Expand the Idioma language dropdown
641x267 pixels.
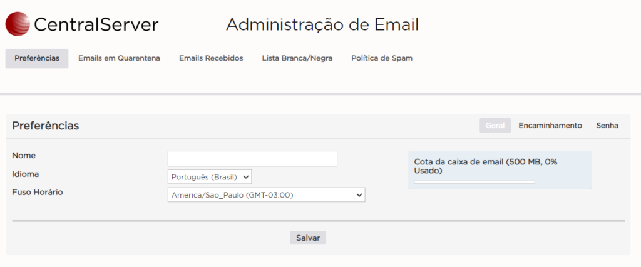pyautogui.click(x=210, y=177)
